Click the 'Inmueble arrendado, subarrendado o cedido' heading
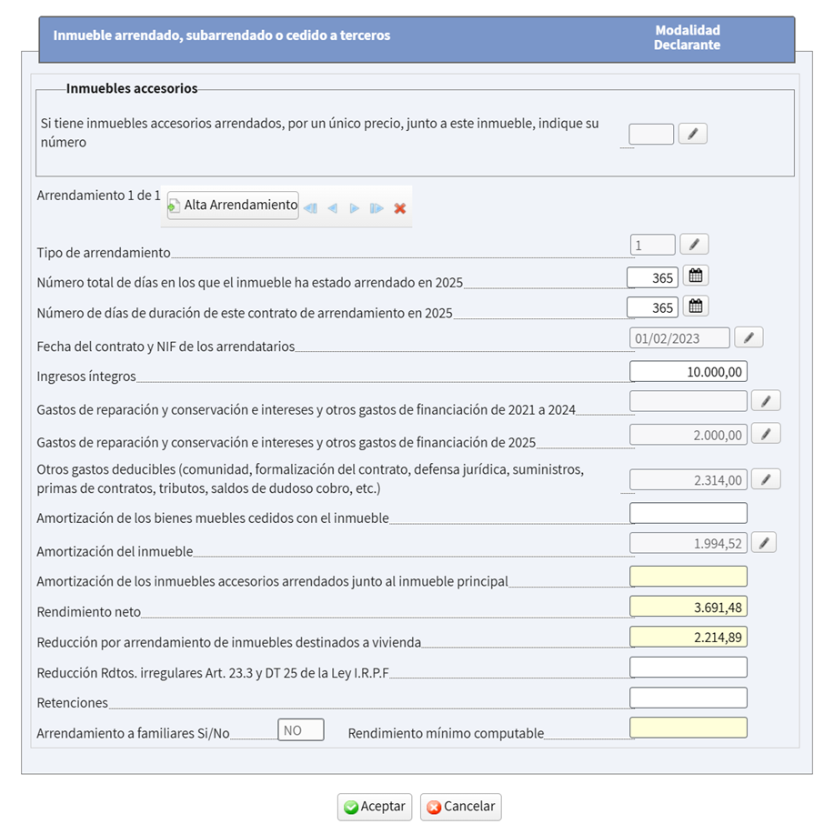This screenshot has width=834, height=834. tap(222, 35)
